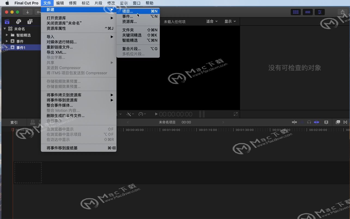Select 对媒体进行转码... menu entry
Screen dimensions: 350x219
coord(79,42)
